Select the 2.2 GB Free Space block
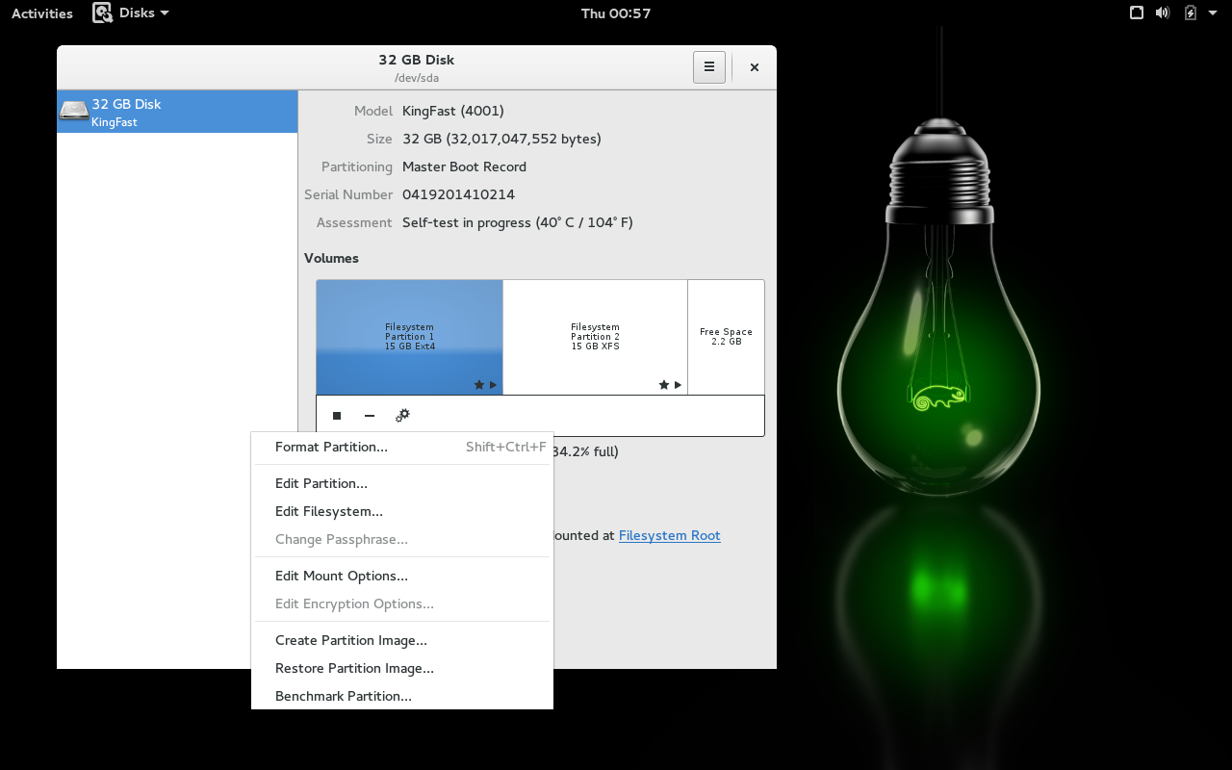The height and width of the screenshot is (770, 1232). click(x=726, y=337)
